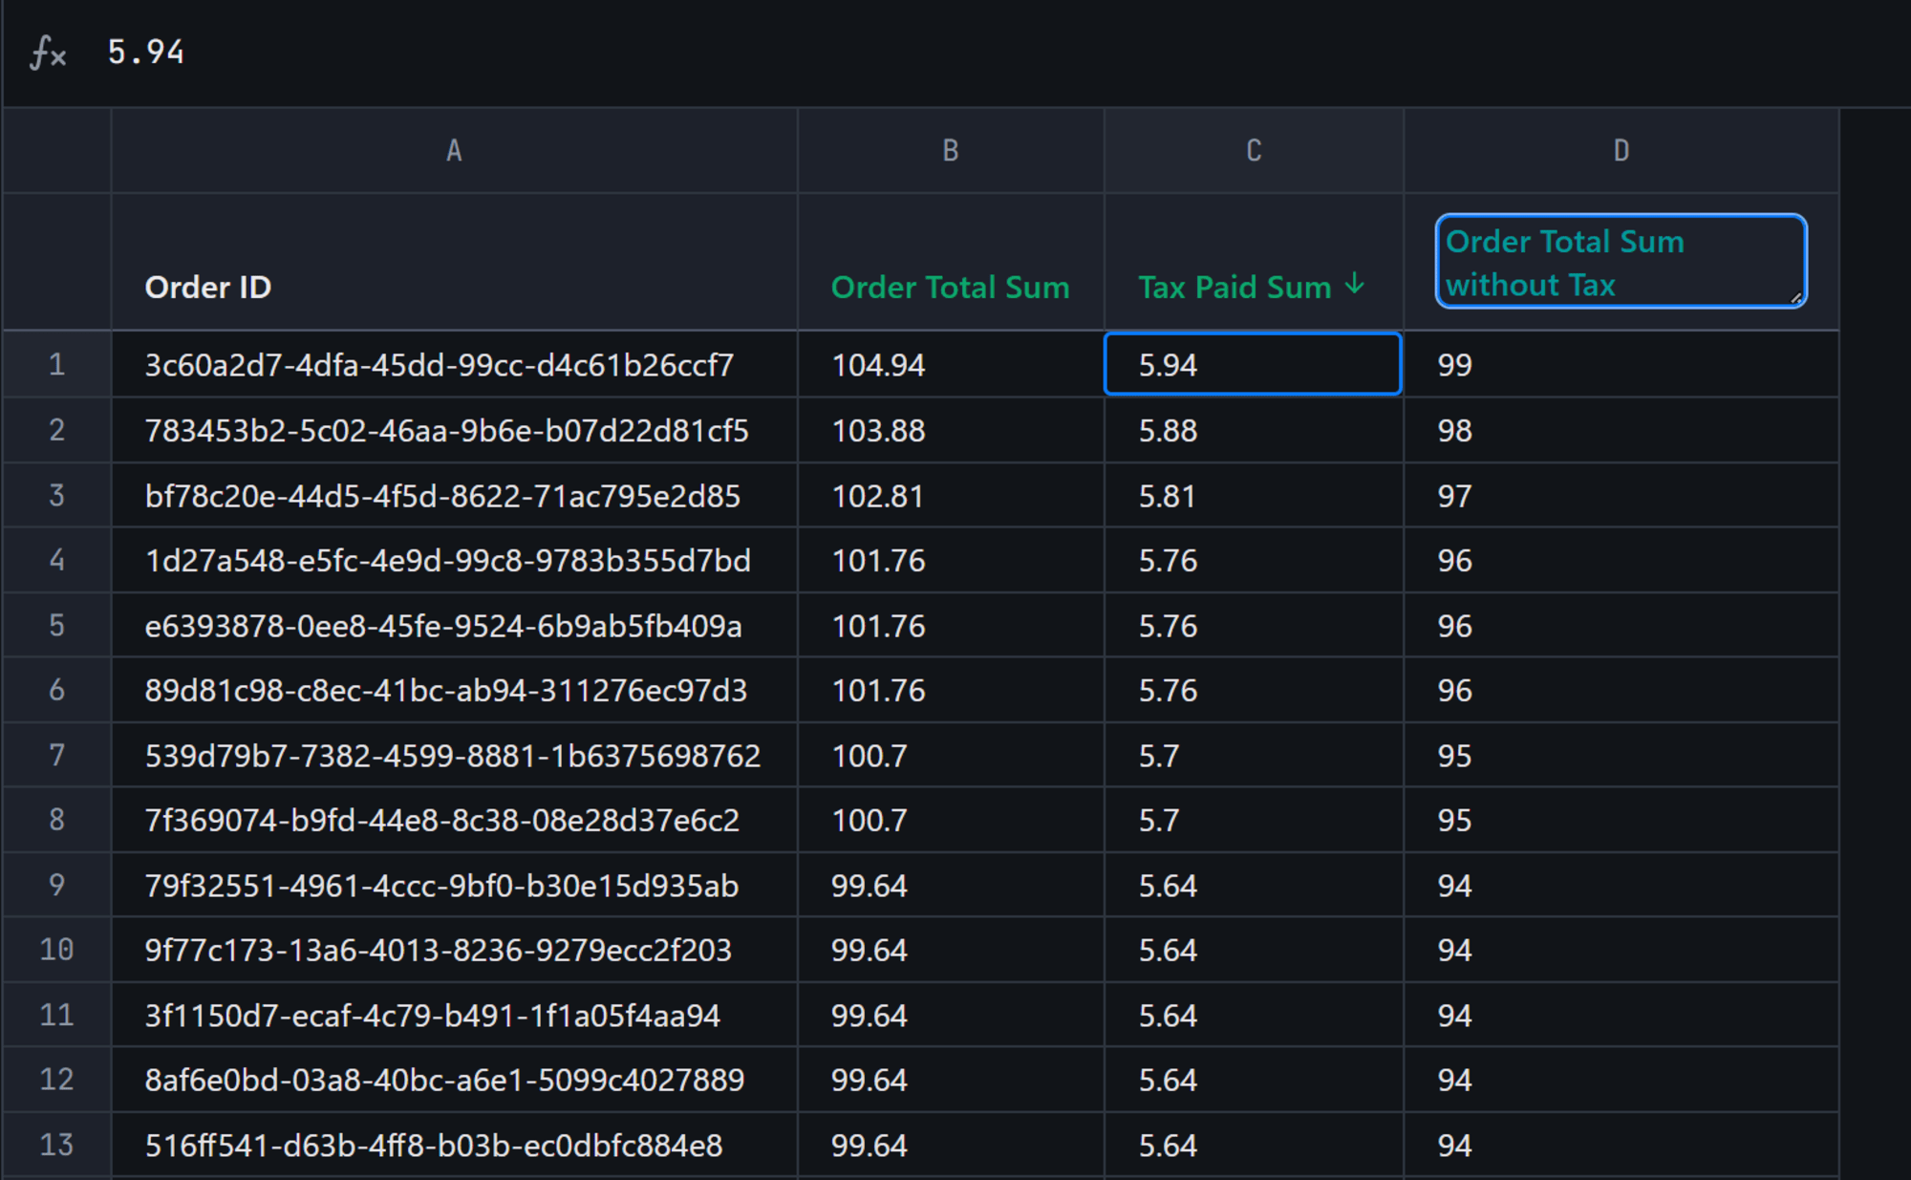The image size is (1911, 1180).
Task: Select Tax Paid Sum 5.76 in row 5
Action: coord(1254,626)
